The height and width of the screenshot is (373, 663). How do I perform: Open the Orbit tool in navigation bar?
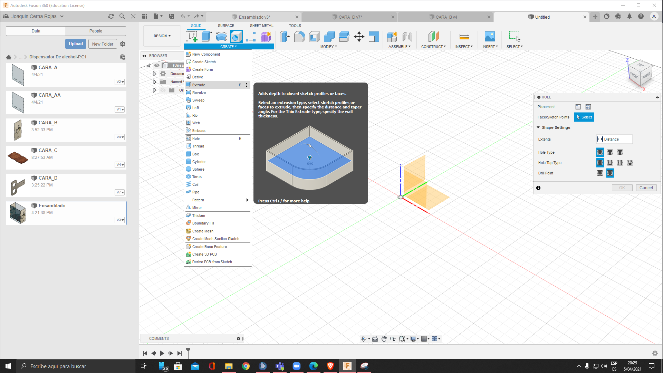tap(364, 339)
